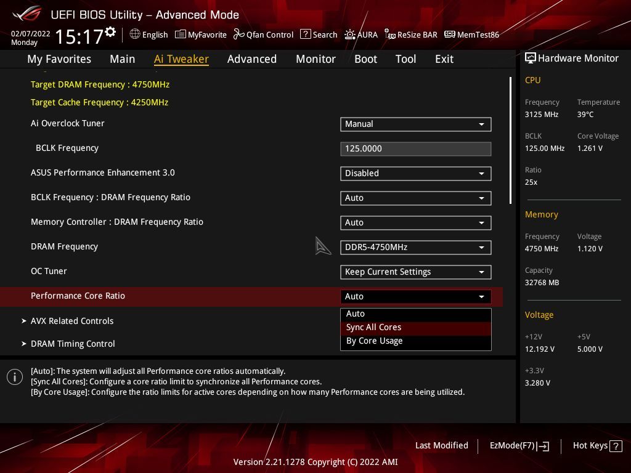Click the 15:17 clock time
This screenshot has height=473, width=631.
(79, 36)
